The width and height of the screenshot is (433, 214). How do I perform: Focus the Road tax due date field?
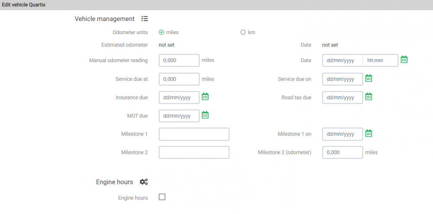pos(343,97)
